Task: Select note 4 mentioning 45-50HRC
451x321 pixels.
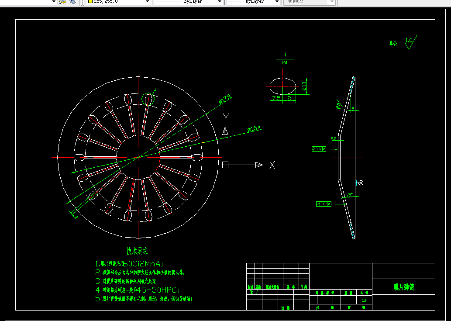Action: click(x=138, y=290)
